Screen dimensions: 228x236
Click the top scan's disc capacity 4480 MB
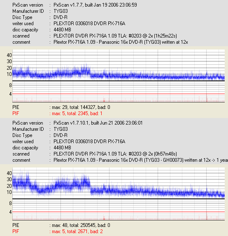coord(62,30)
